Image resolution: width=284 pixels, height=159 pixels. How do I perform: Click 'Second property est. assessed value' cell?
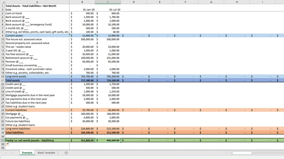pyautogui.click(x=37, y=43)
